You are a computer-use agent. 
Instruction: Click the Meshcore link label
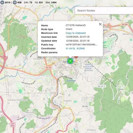coord(50,33)
